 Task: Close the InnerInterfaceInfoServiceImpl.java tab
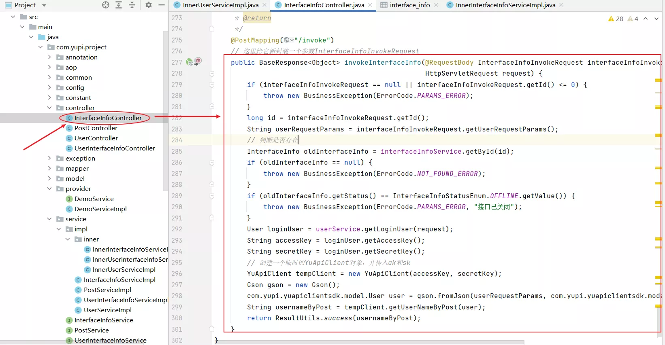click(x=561, y=5)
